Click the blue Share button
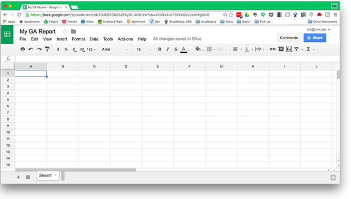This screenshot has height=199, width=351. (x=315, y=37)
